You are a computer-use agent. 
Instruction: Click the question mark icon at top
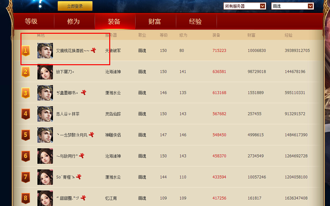[x=40, y=4]
